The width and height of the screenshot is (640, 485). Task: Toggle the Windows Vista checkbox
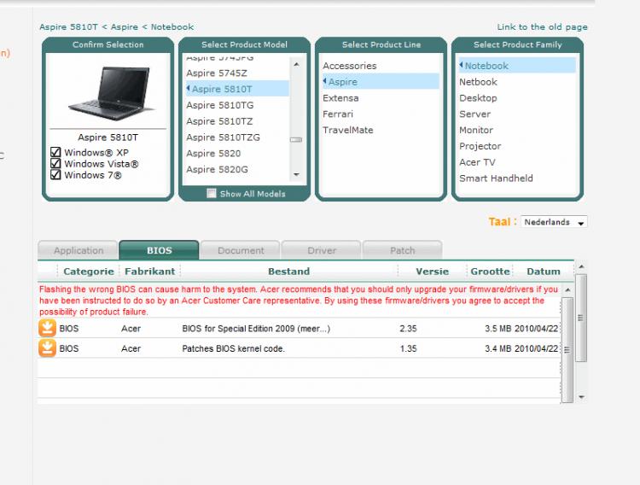(55, 163)
